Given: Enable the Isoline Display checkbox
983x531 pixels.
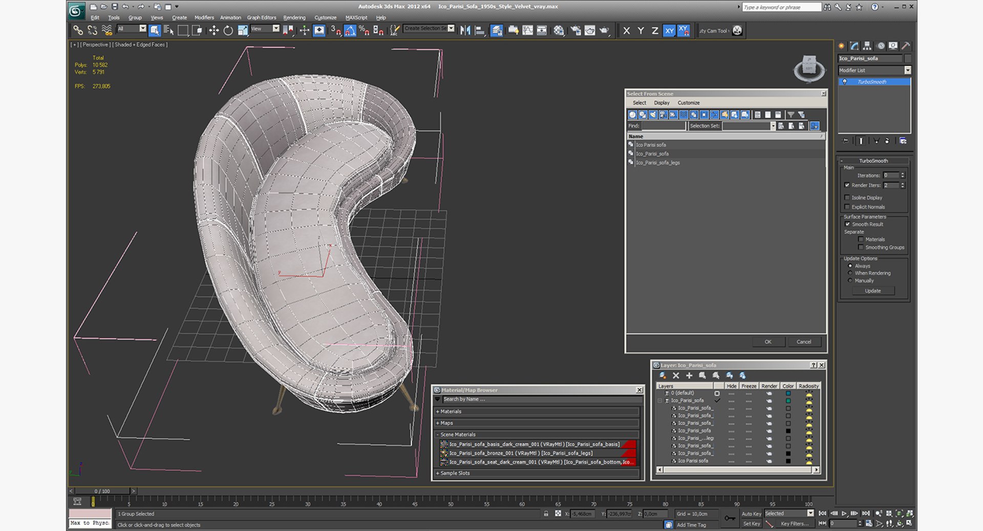Looking at the screenshot, I should click(x=847, y=197).
